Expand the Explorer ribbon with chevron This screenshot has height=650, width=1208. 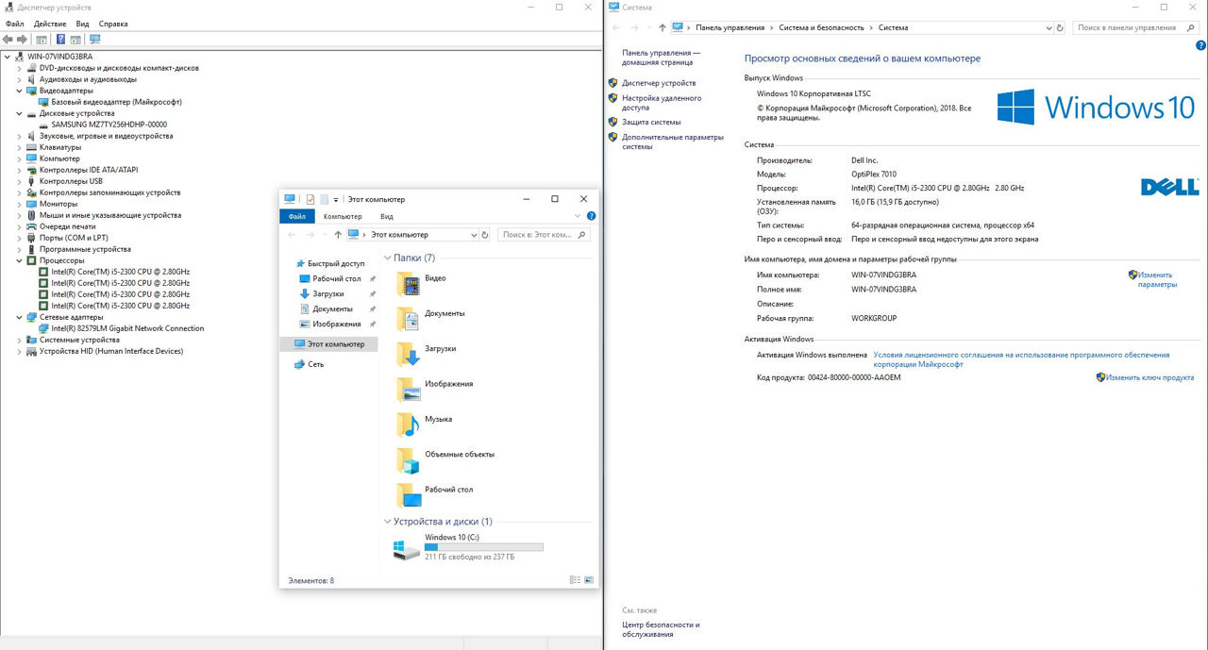click(x=579, y=216)
